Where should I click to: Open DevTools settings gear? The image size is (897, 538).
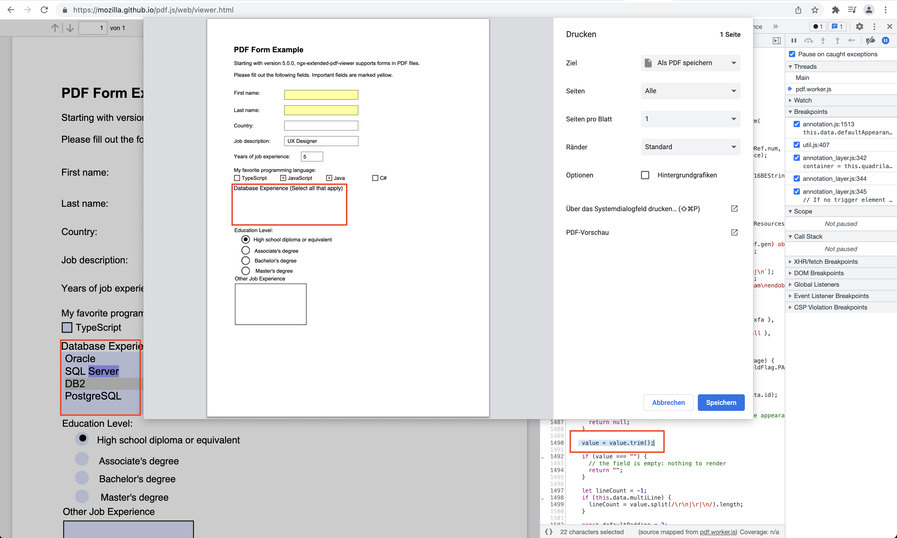click(859, 26)
